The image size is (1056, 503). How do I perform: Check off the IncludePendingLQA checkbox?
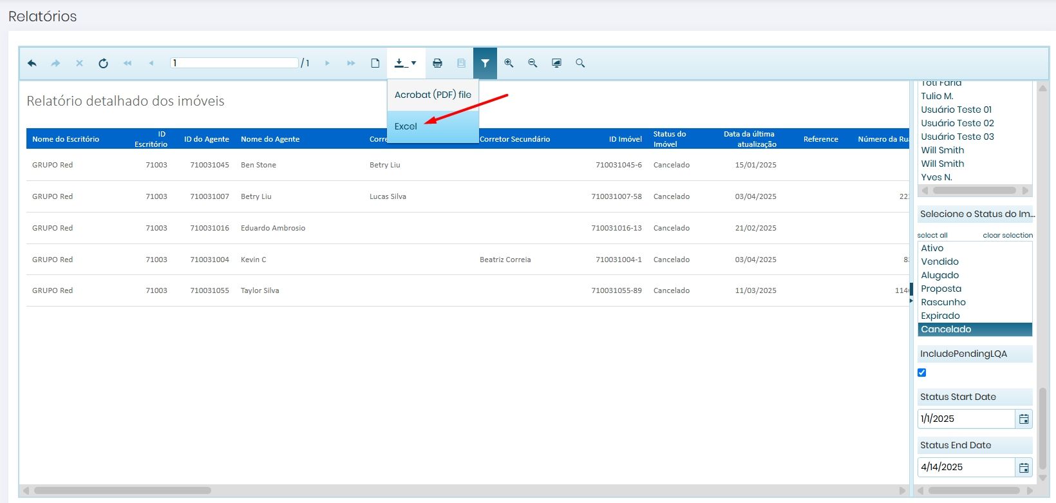coord(922,372)
